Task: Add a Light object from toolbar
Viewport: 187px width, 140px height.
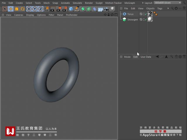Action: tap(112, 9)
